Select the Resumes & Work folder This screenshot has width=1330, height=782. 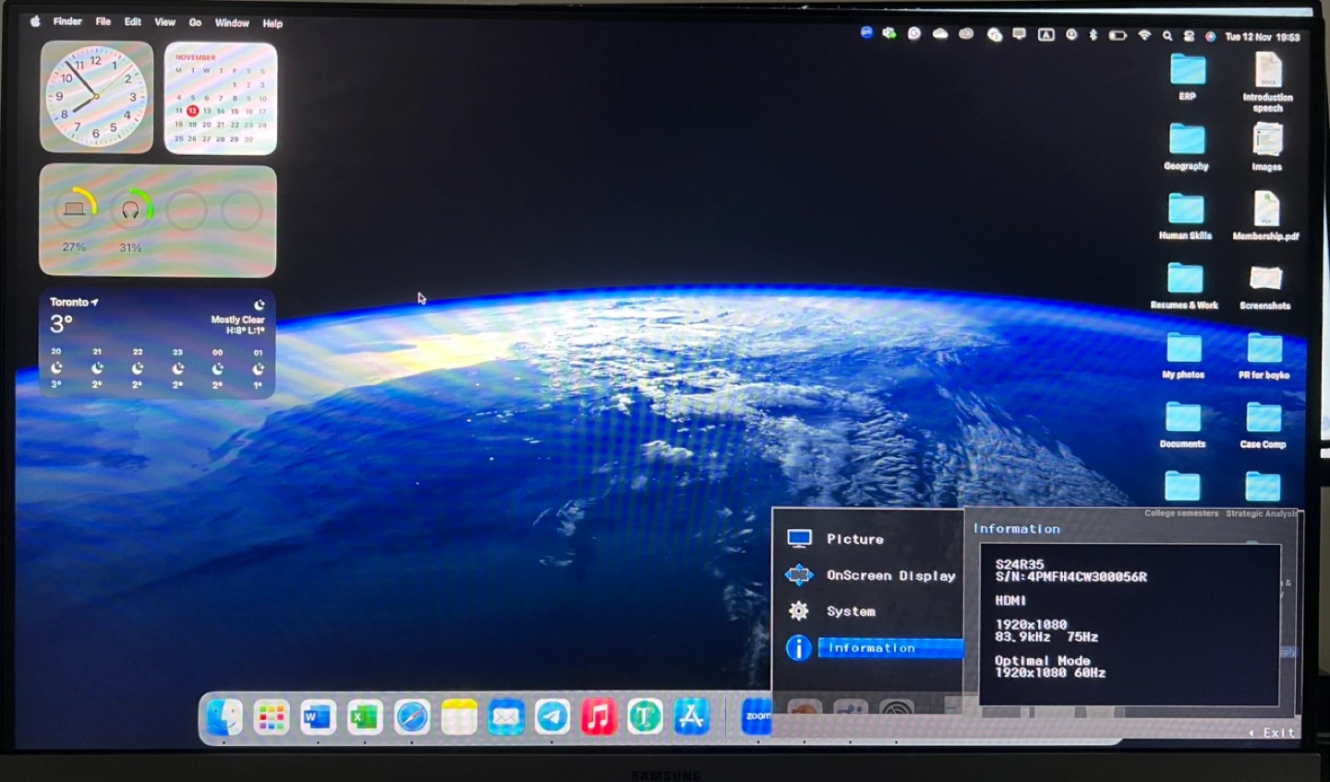(1185, 286)
